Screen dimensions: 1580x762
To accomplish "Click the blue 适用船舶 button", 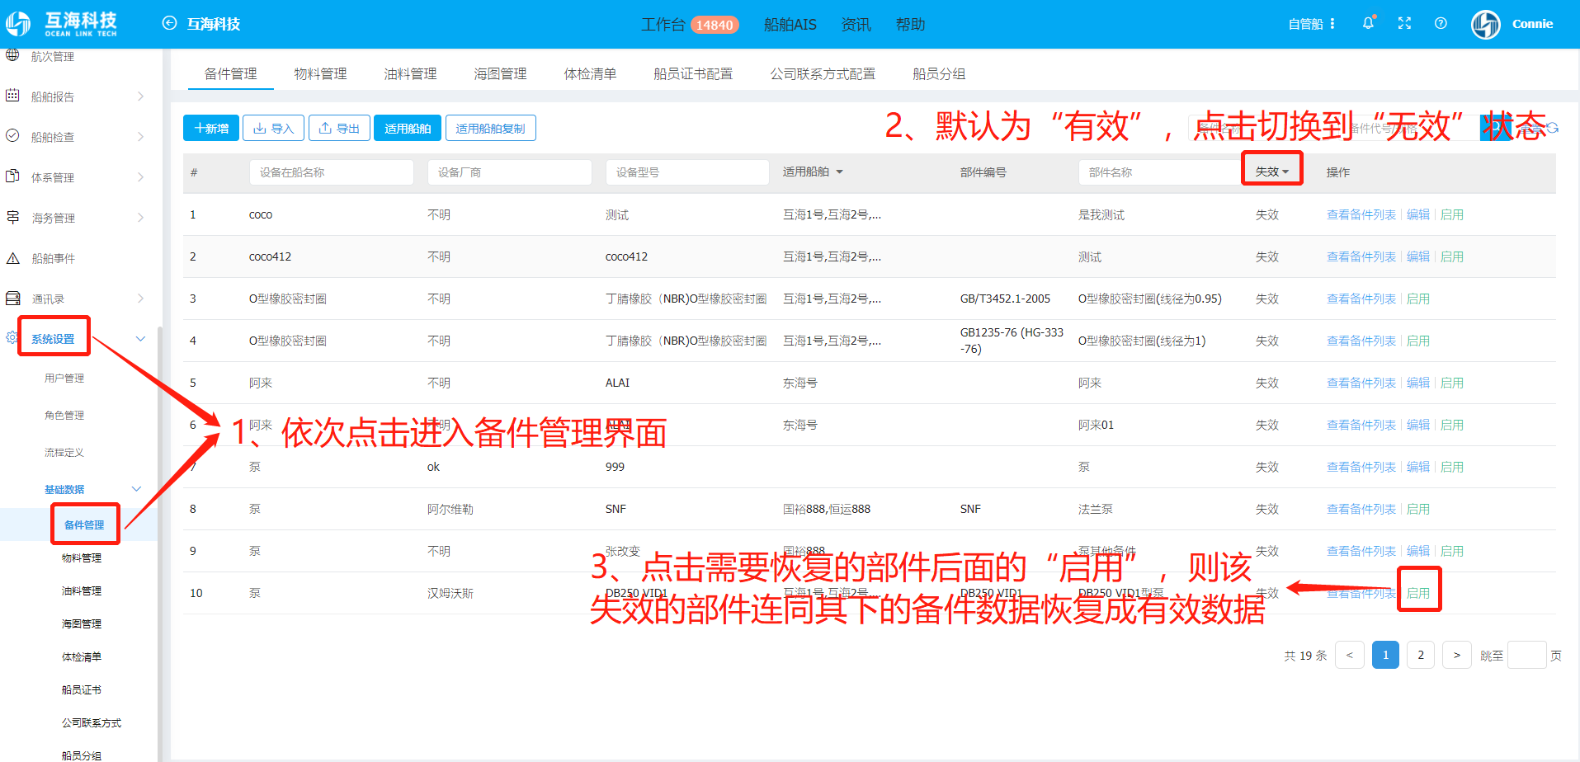I will tap(408, 128).
